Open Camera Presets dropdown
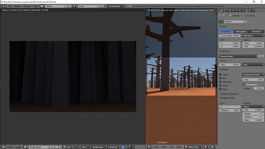Image resolution: width=265 pixels, height=149 pixels. click(238, 56)
